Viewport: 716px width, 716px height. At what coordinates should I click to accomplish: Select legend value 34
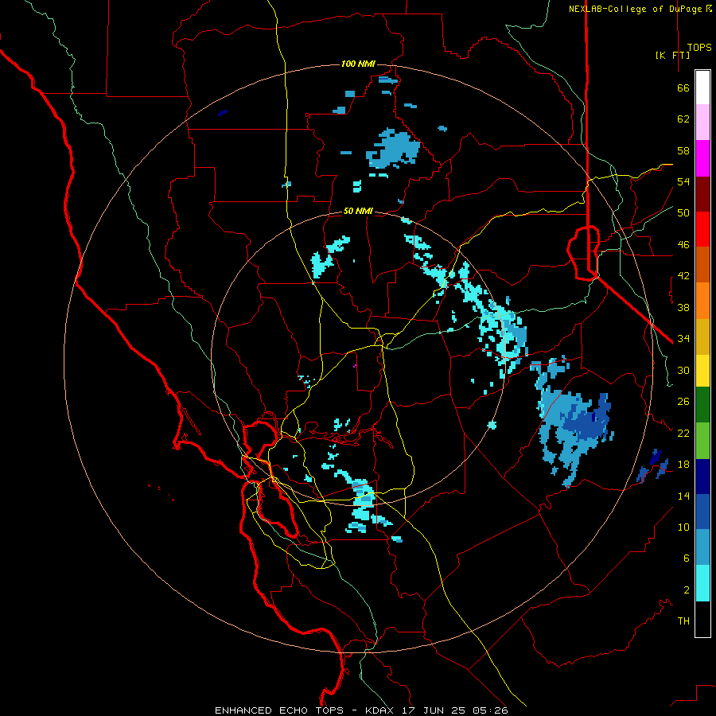tap(683, 339)
